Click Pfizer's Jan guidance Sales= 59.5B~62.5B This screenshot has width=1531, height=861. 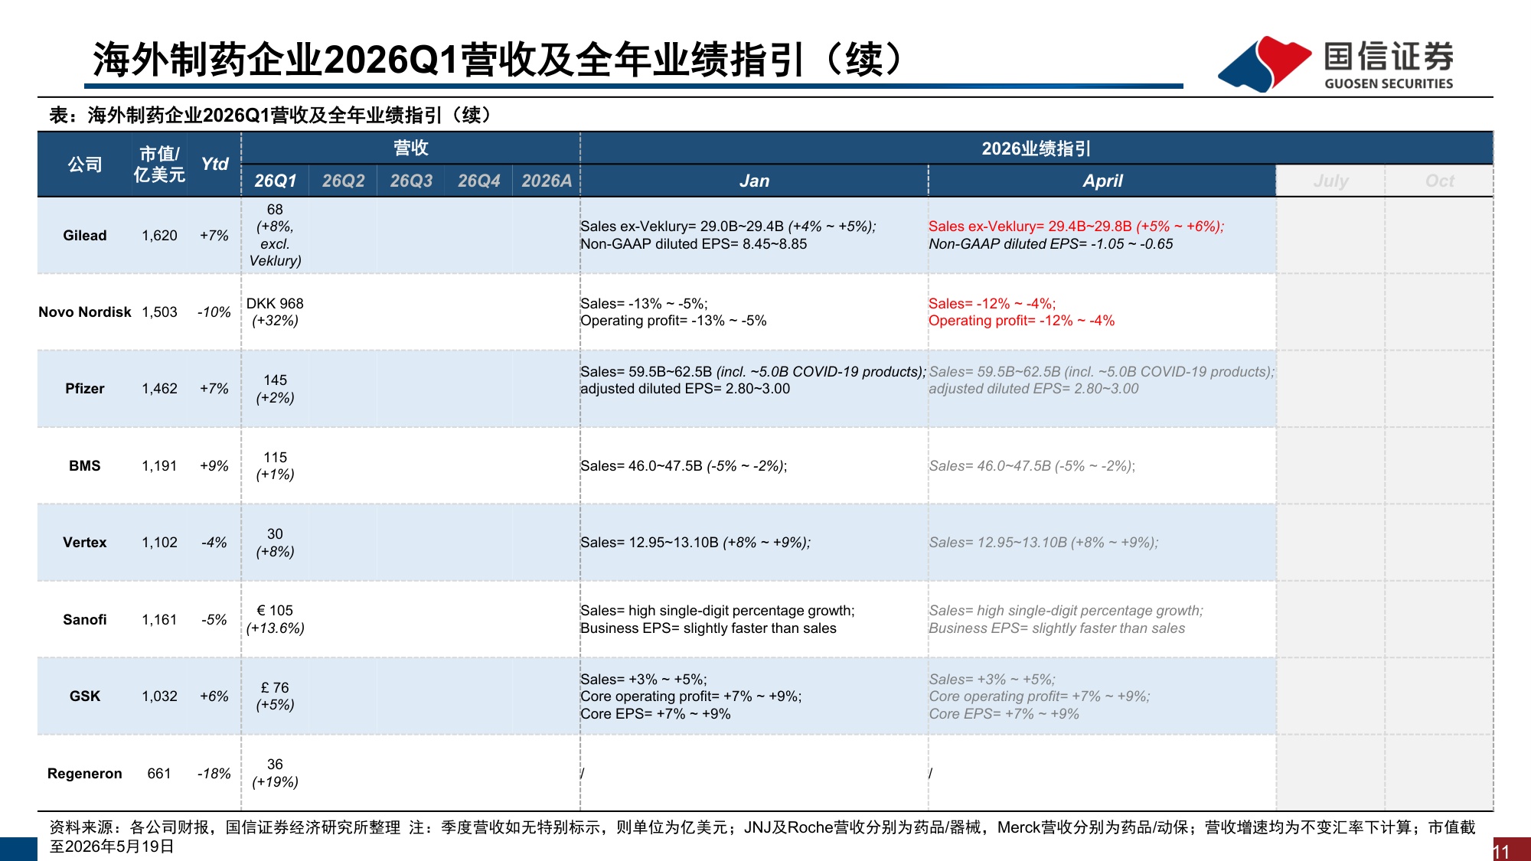coord(753,371)
